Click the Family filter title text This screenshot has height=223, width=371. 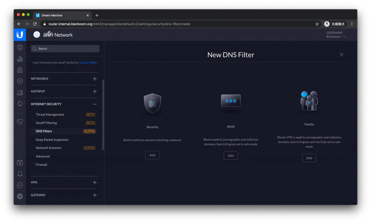coord(309,124)
